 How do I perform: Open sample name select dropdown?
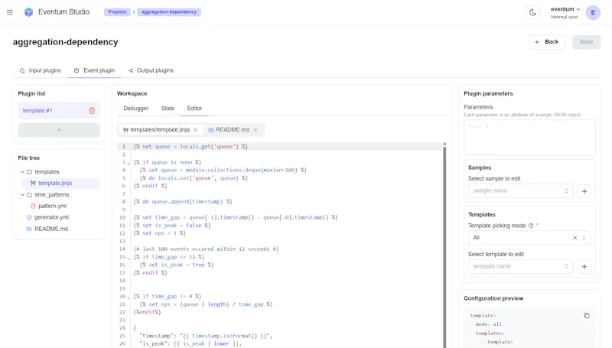pos(520,190)
